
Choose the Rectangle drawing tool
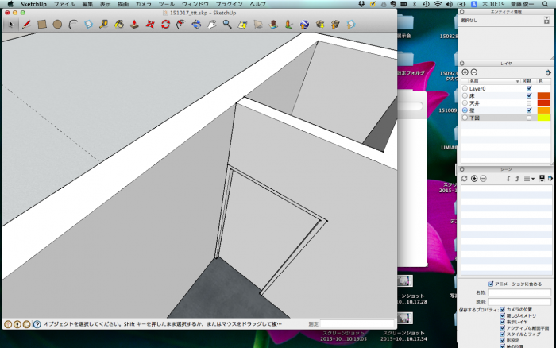tap(41, 25)
